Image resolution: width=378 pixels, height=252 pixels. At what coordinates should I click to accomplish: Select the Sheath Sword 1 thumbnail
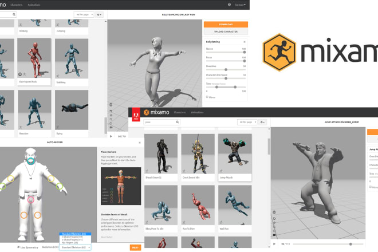161,154
